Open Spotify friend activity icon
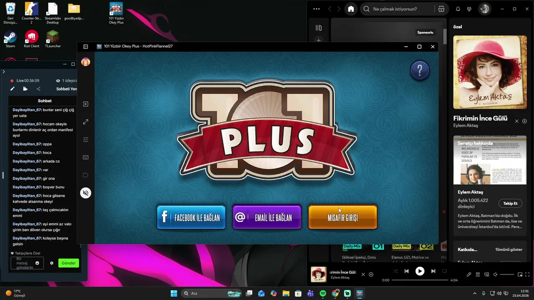The height and width of the screenshot is (300, 534). 469,9
